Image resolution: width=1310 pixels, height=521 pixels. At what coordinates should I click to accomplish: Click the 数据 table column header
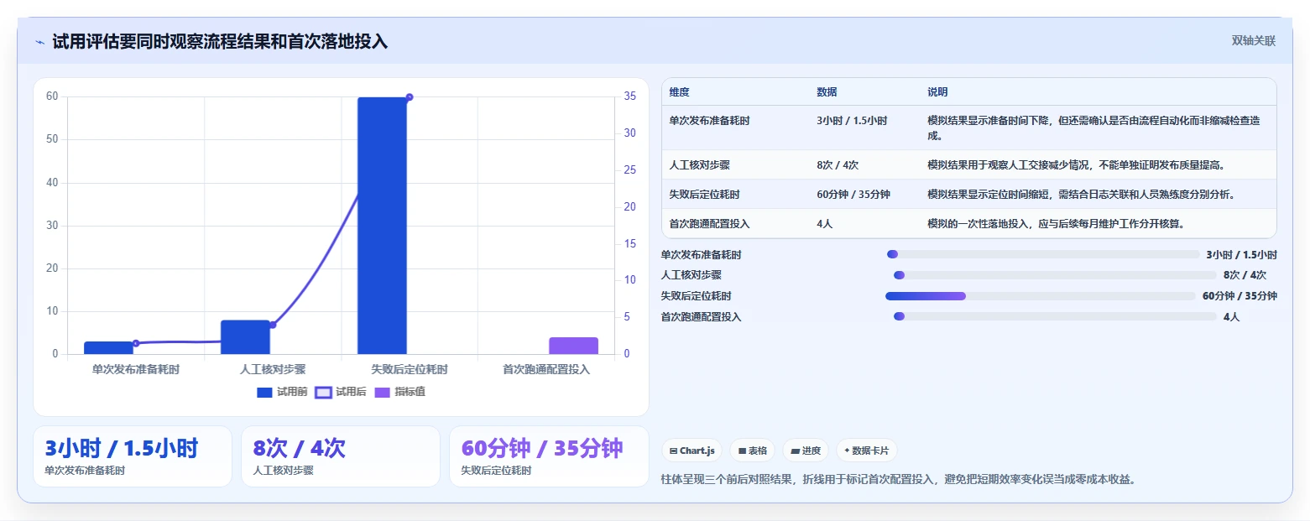coord(827,92)
